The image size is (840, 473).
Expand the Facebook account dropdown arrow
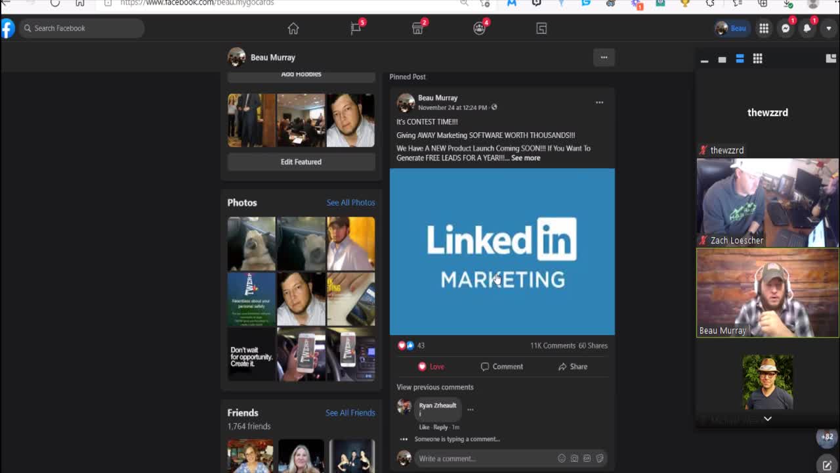click(828, 28)
